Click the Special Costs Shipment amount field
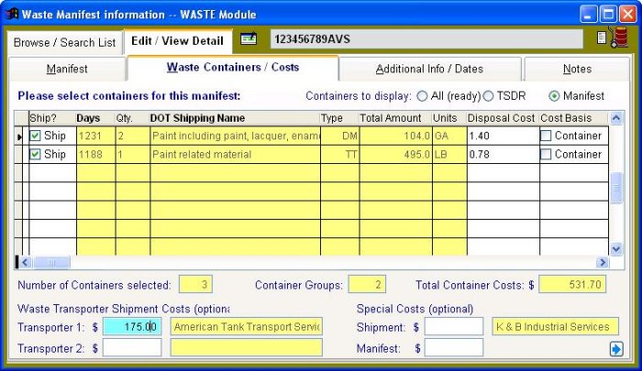Screen dimensions: 642x371 (453, 327)
